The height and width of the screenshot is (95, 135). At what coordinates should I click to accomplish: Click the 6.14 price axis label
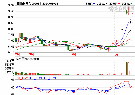coord(11,52)
